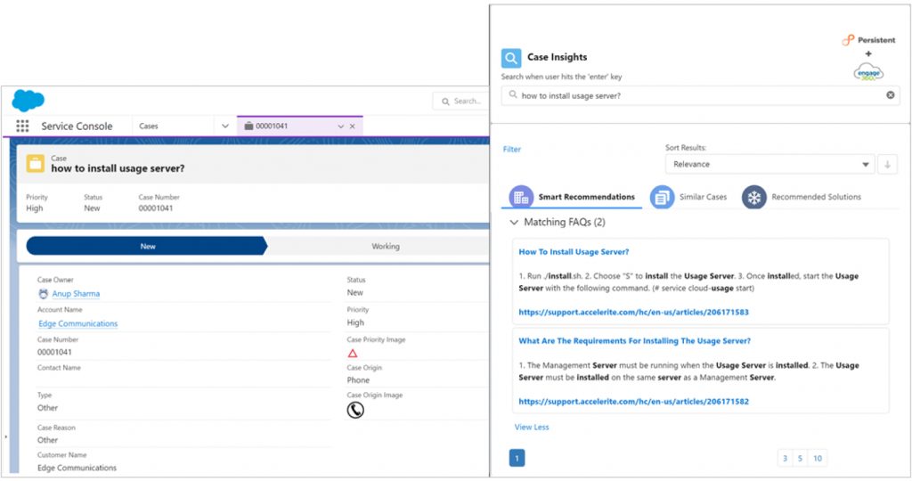Click the Recommended Solutions snowflake icon
912x481 pixels.
tap(753, 197)
